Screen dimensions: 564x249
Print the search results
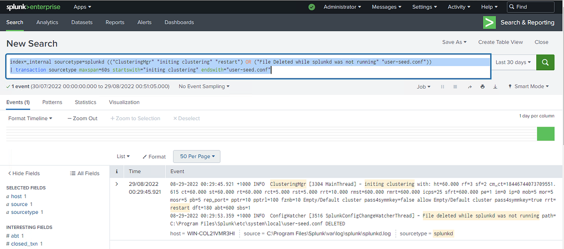pos(482,87)
